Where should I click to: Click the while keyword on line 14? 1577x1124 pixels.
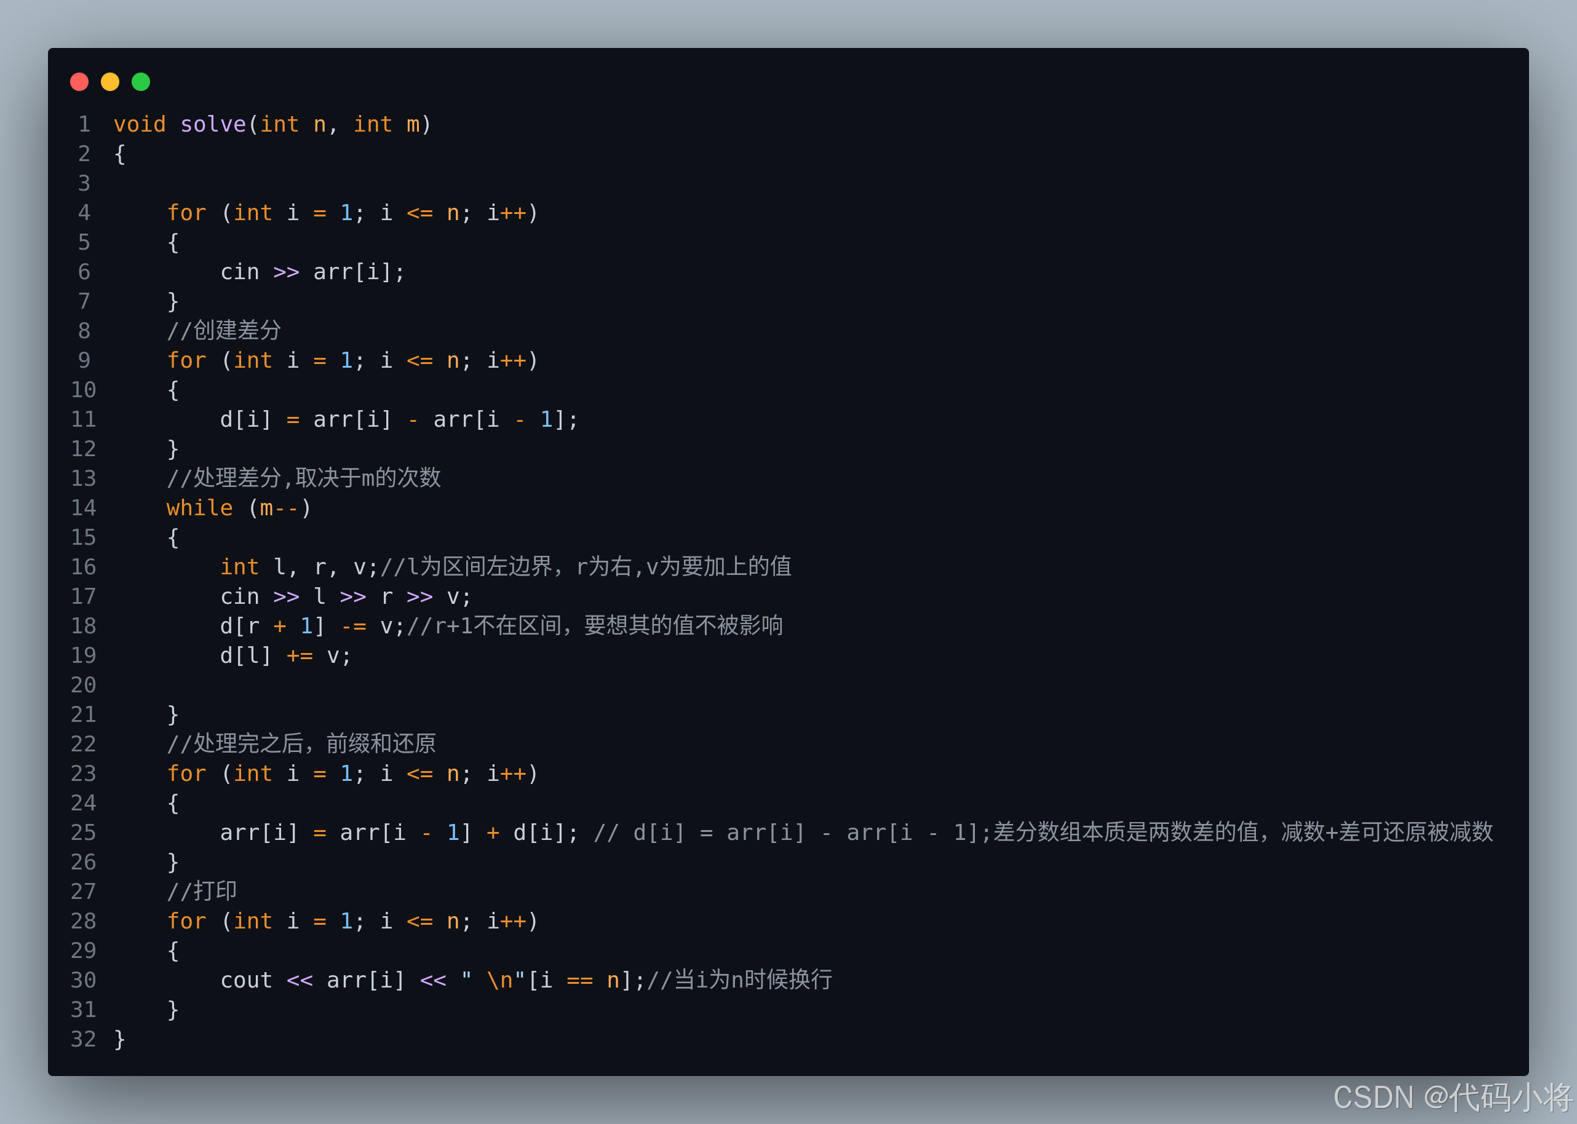199,508
